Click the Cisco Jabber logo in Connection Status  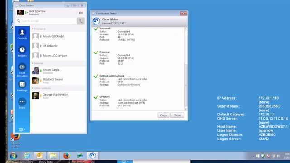coord(97,21)
